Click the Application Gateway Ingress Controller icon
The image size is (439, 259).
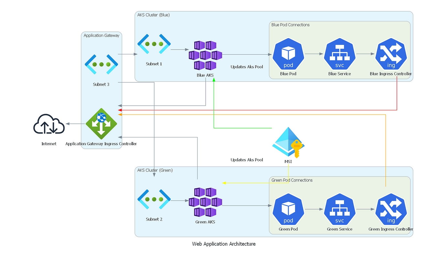[101, 124]
